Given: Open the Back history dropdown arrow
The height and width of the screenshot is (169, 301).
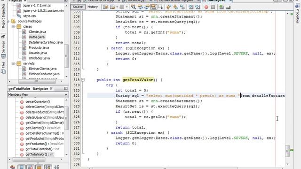Looking at the screenshot, I should [x=117, y=7].
